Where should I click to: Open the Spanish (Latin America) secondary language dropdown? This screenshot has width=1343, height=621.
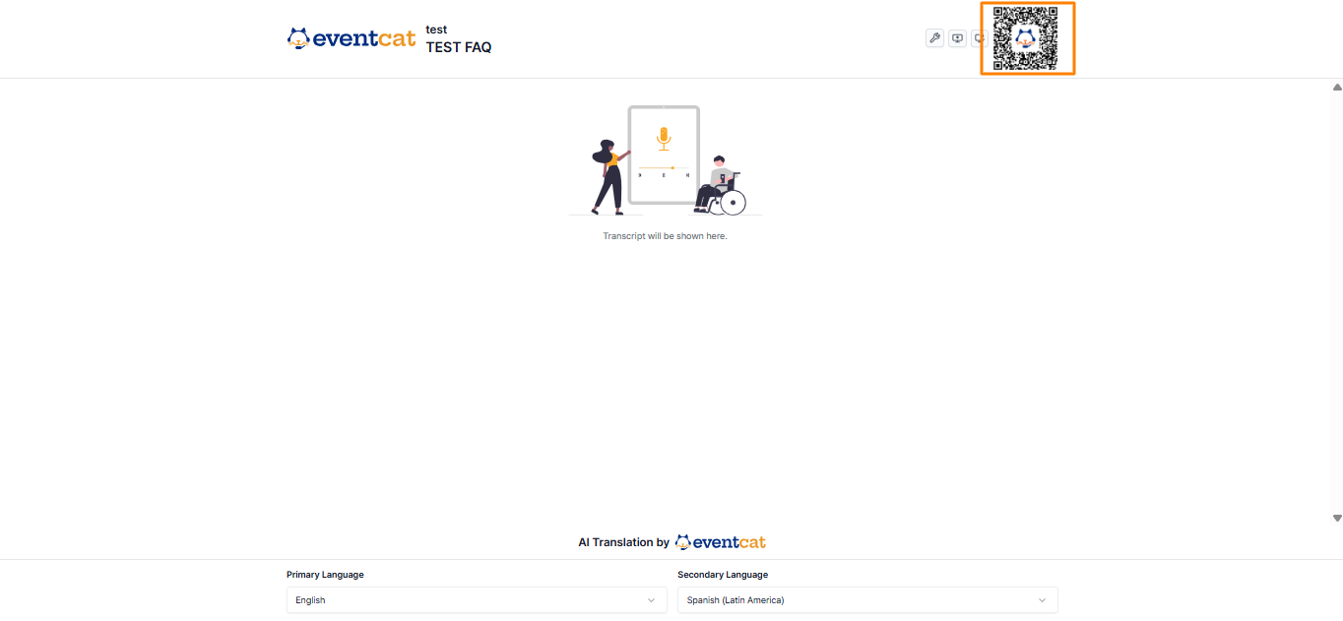pos(867,599)
